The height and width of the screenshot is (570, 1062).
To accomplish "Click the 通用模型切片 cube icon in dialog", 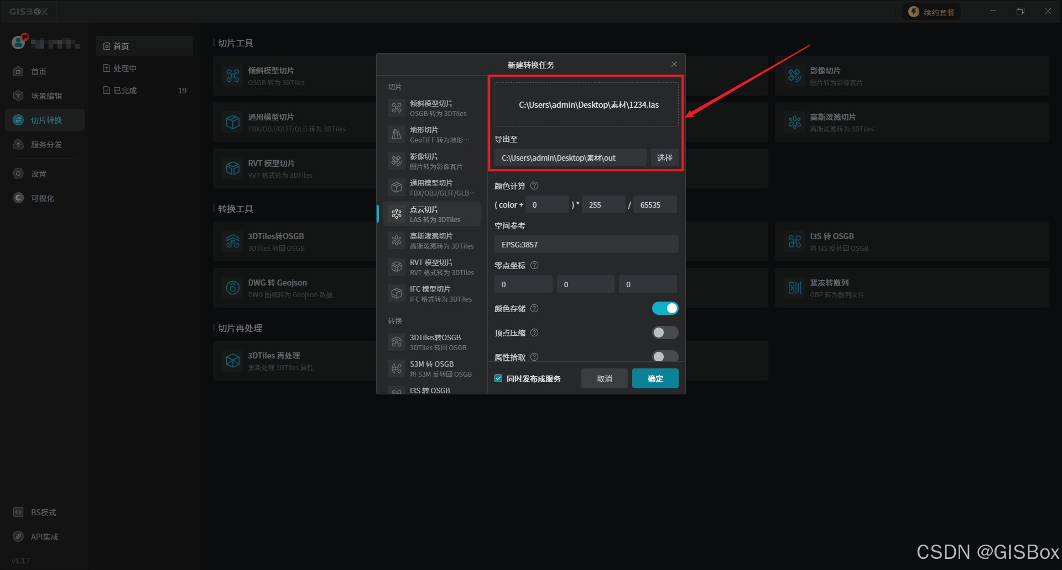I will [397, 188].
